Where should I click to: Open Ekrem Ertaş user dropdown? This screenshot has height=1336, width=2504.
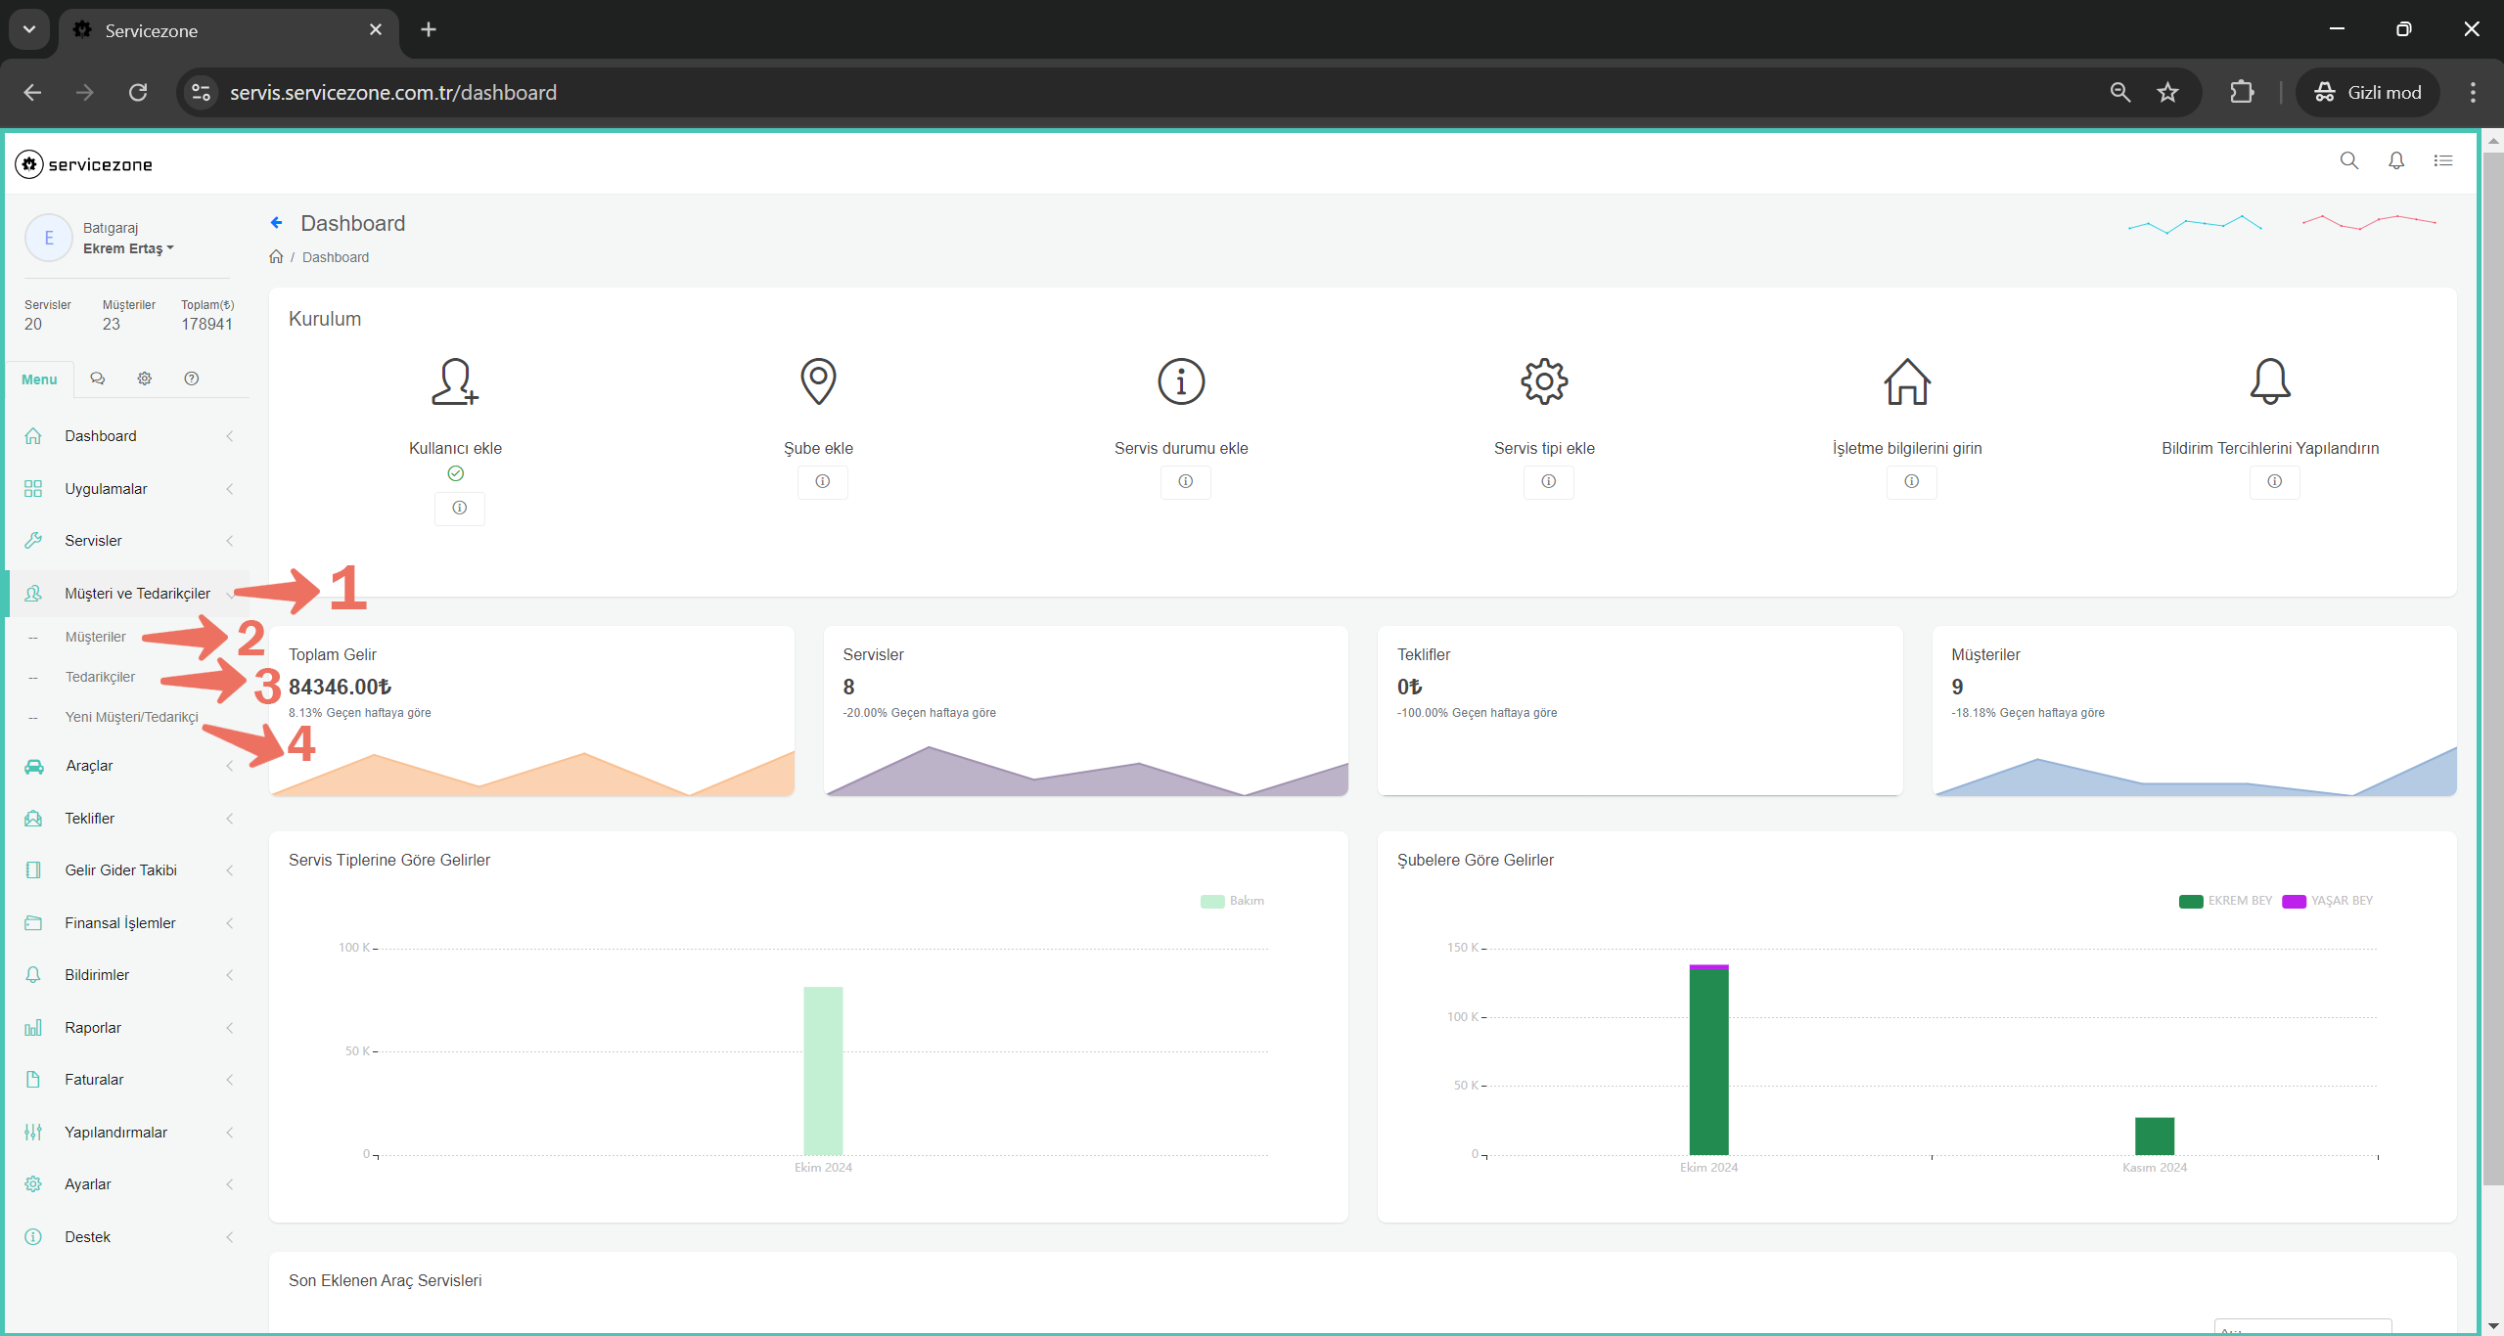coord(128,248)
